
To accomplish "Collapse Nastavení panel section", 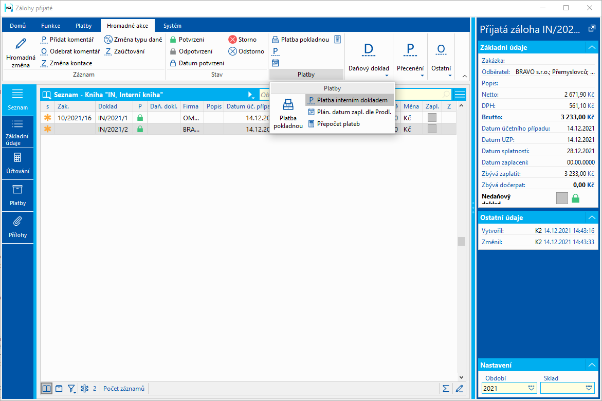I will click(x=592, y=365).
